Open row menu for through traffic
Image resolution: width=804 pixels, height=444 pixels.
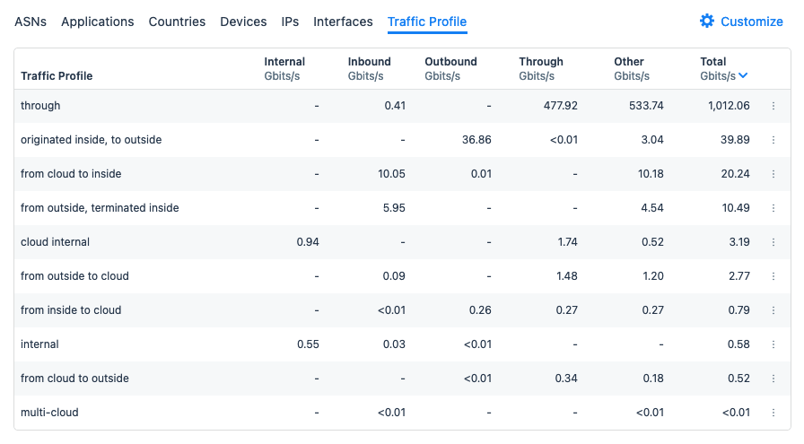773,106
